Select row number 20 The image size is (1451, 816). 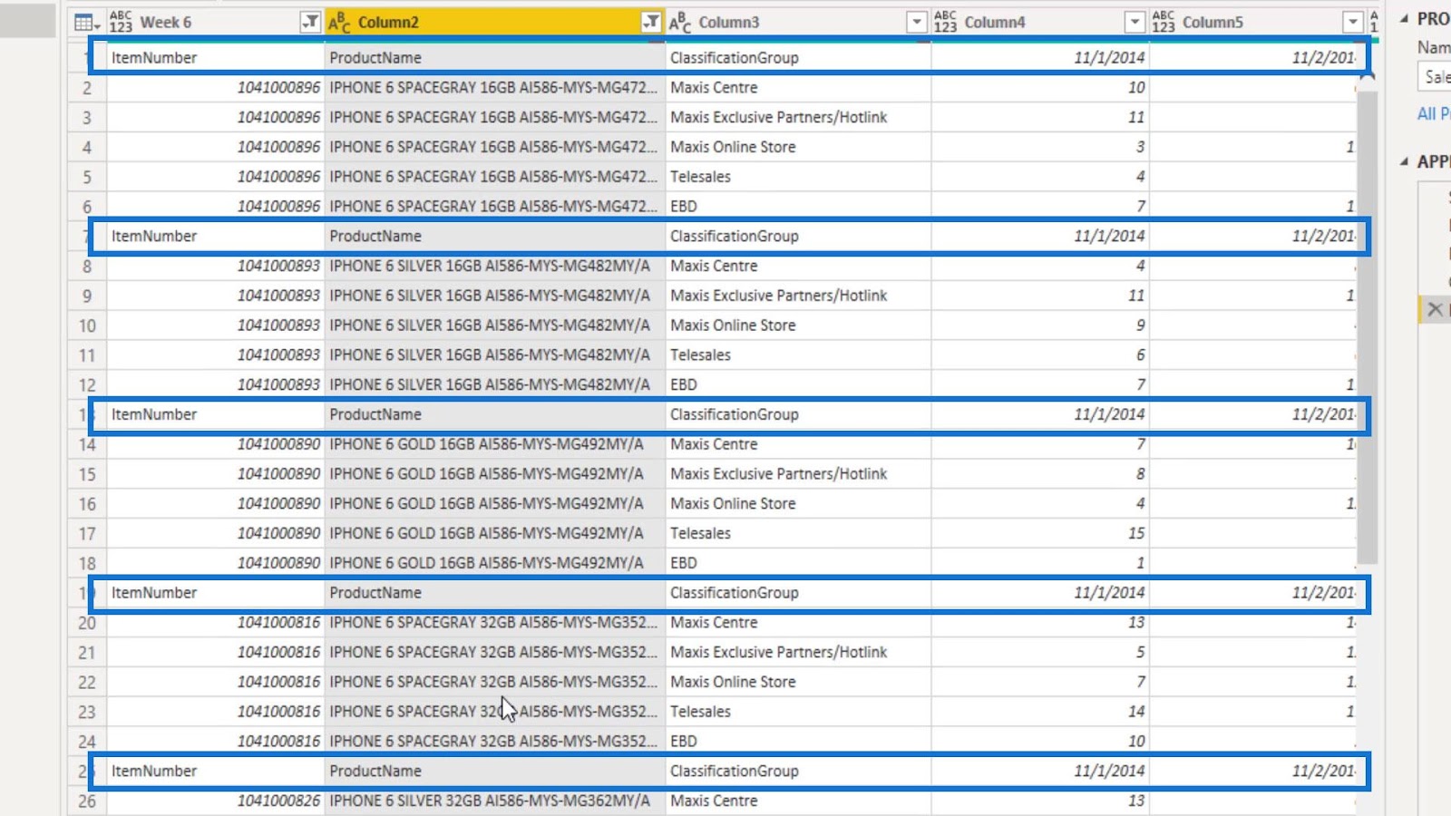pos(87,624)
